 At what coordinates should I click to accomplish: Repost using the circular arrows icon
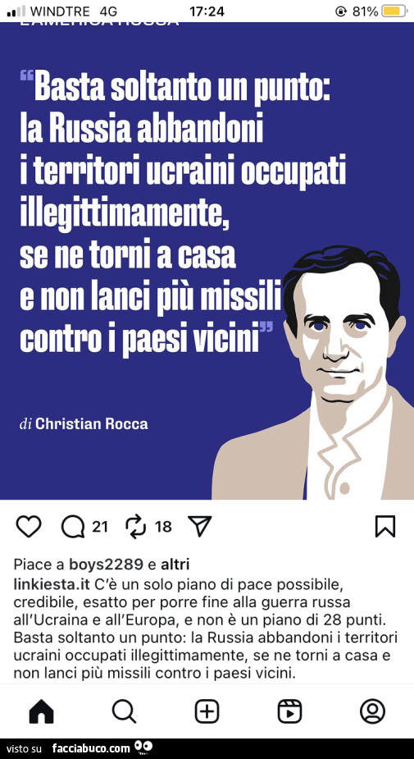(134, 527)
